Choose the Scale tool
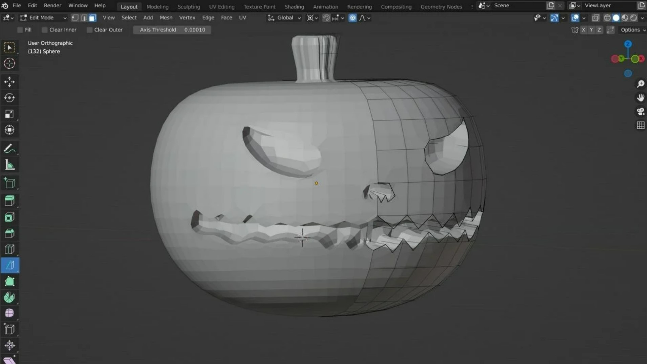This screenshot has height=364, width=647. click(9, 114)
